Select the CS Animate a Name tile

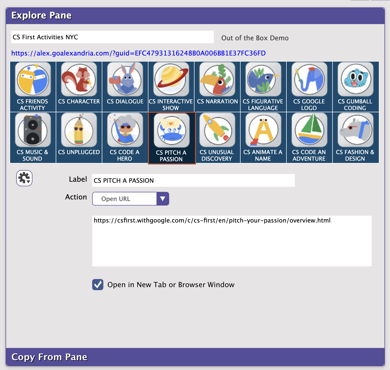click(x=263, y=138)
